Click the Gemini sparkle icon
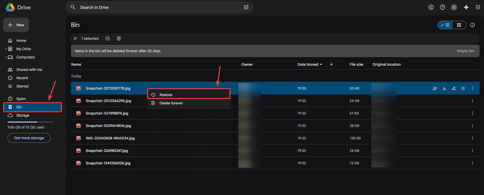The width and height of the screenshot is (484, 195). click(466, 7)
